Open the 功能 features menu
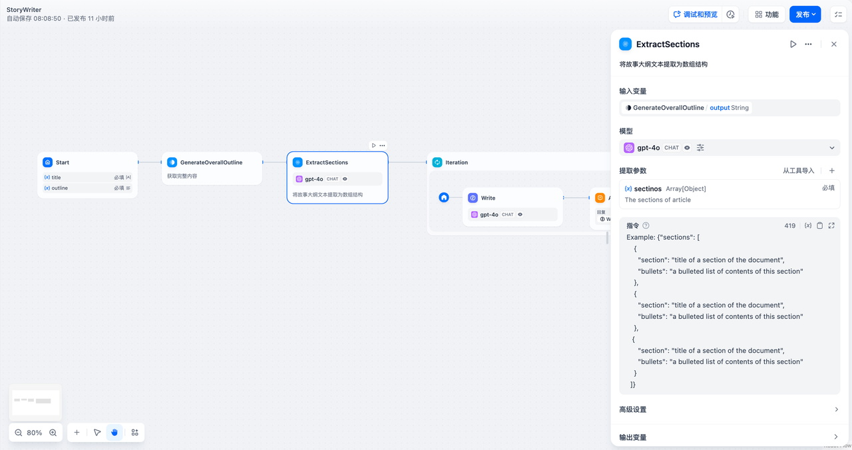 click(766, 14)
